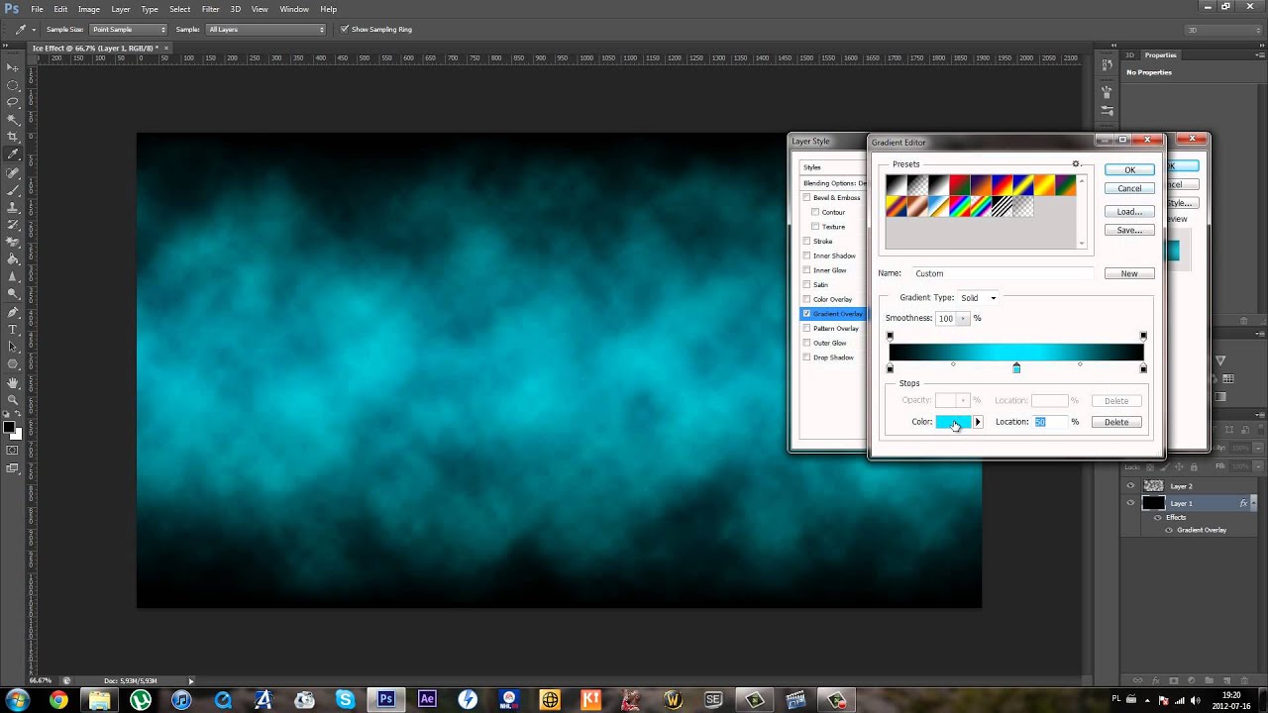Select the Sharpen/Blur tool
This screenshot has height=713, width=1268.
13,276
